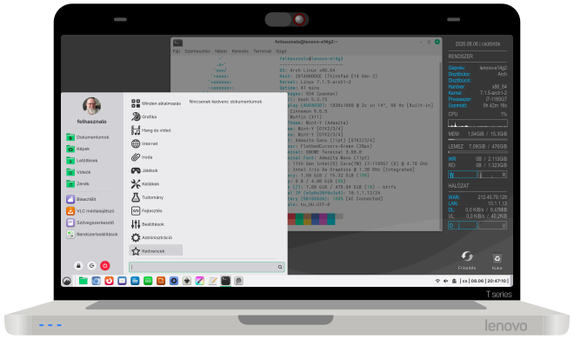Open the Videók folder shortcut
This screenshot has width=574, height=339.
click(x=78, y=172)
